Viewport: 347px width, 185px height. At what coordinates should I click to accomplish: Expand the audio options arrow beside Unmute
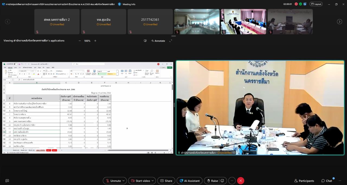point(124,181)
